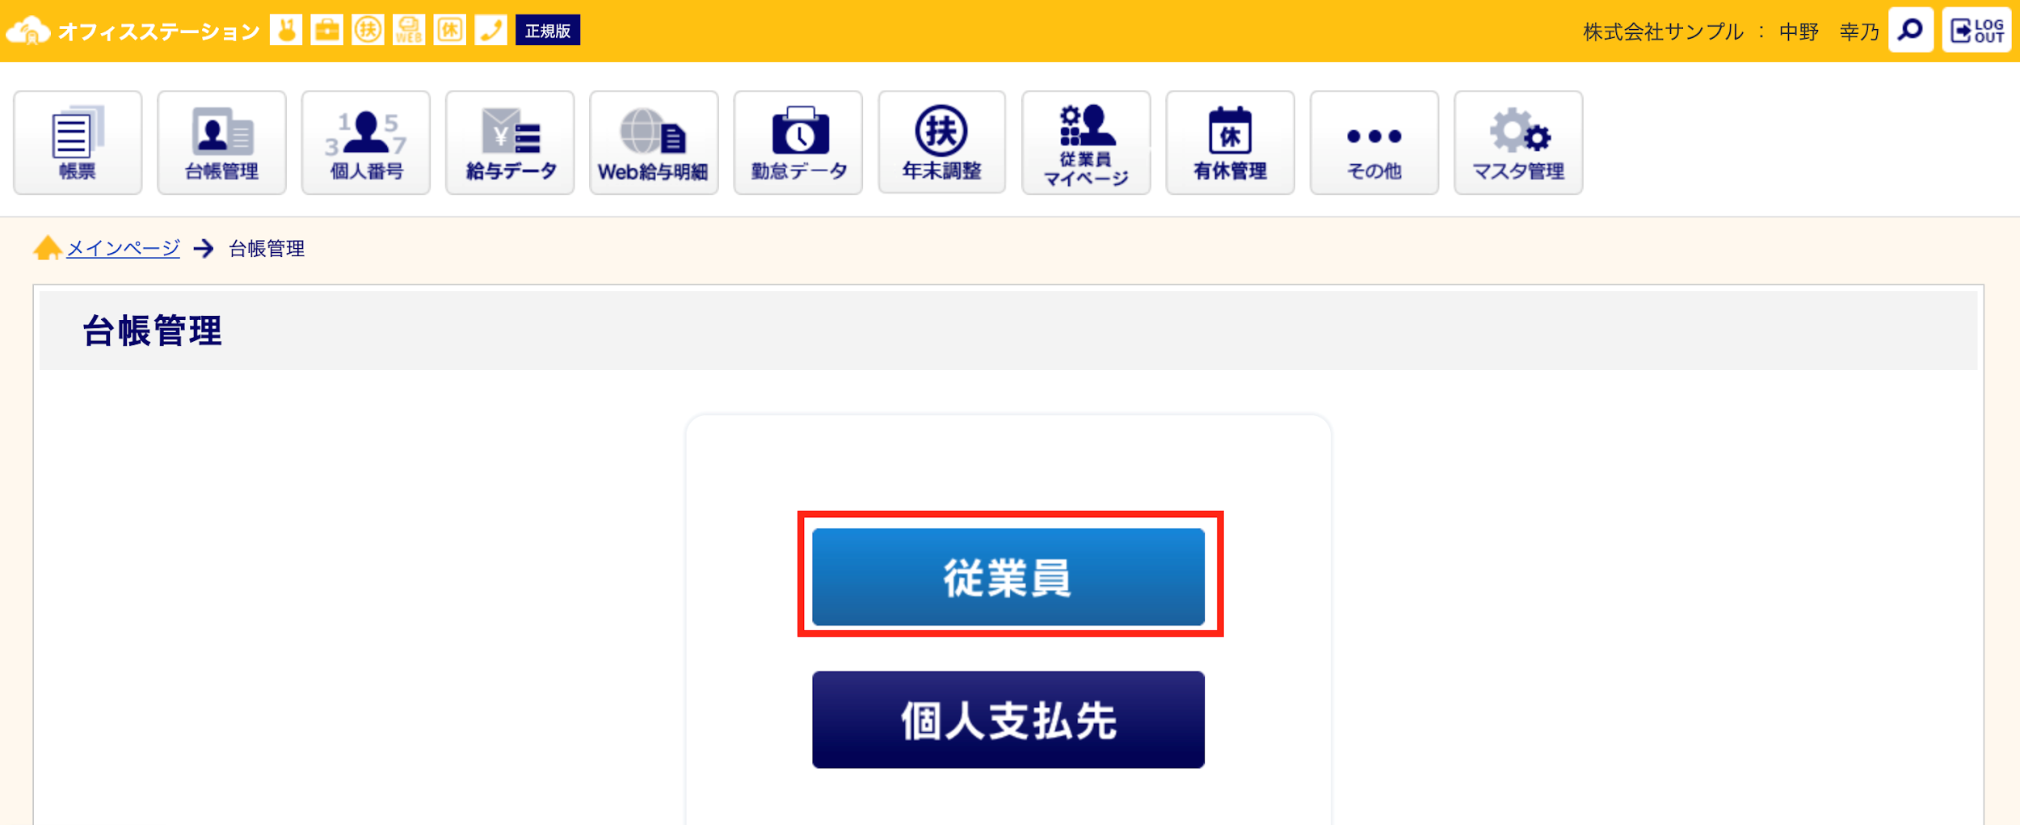Click the 個人支払先 button

(1008, 719)
